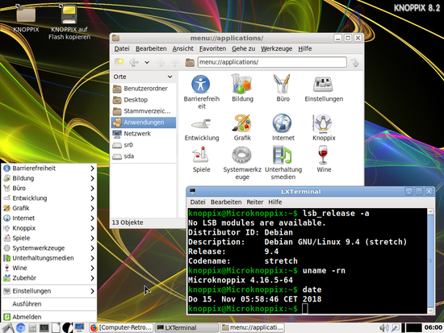
Task: Click the terminal launcher icon in taskbar
Action: 44,328
